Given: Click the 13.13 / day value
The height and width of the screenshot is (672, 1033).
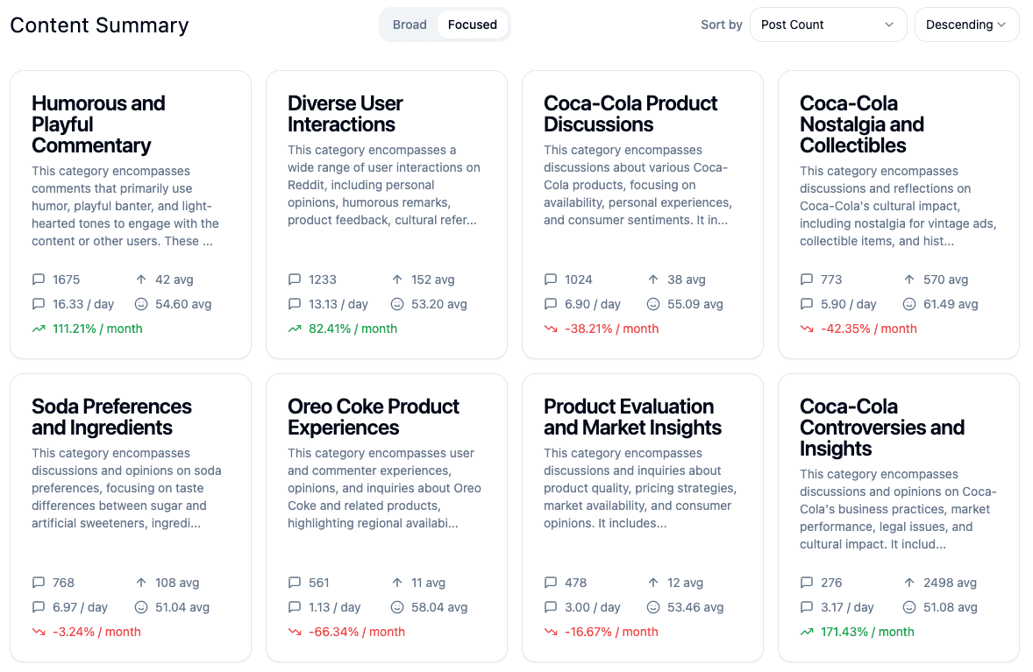Looking at the screenshot, I should coord(338,304).
